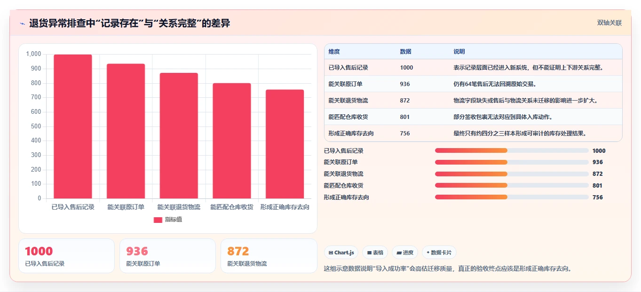
Task: Click table cell 已导入售后记录 in 维度 column
Action: pos(348,68)
